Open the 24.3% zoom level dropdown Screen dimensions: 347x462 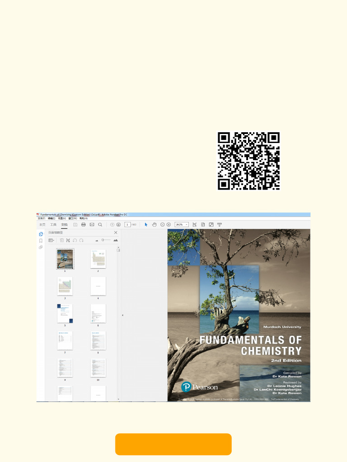point(182,225)
